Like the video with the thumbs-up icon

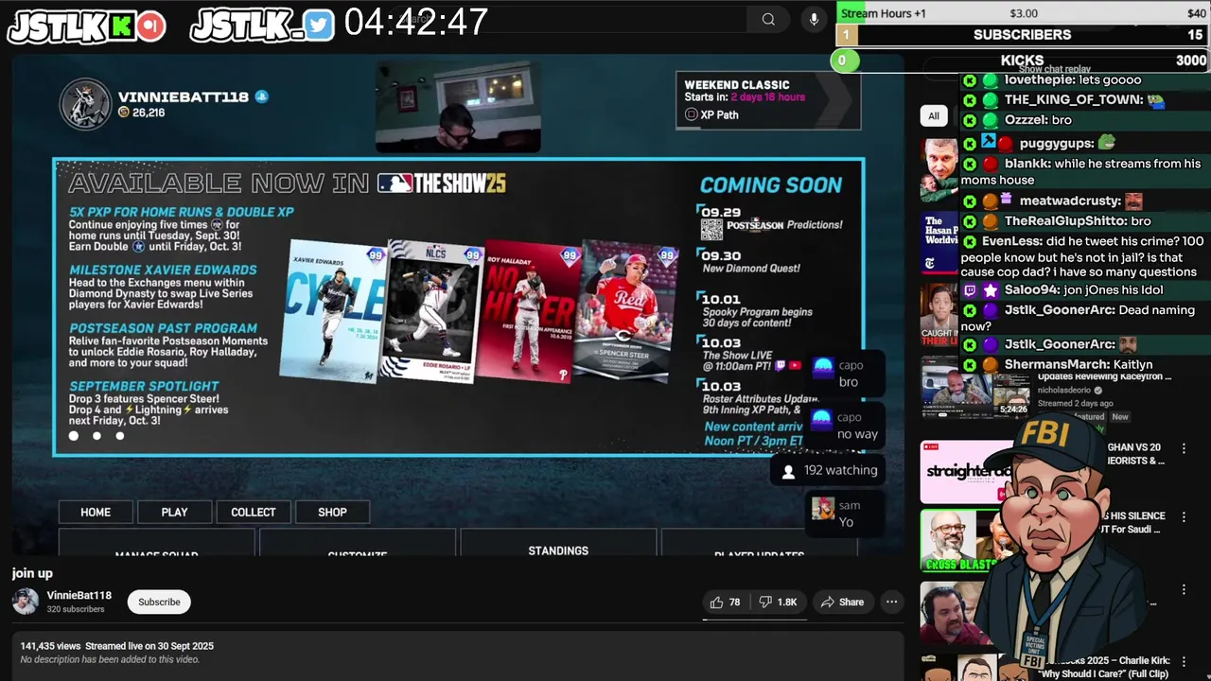tap(716, 602)
